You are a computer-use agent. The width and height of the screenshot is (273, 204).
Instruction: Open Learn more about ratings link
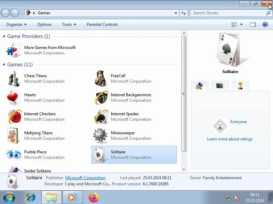coord(230,139)
